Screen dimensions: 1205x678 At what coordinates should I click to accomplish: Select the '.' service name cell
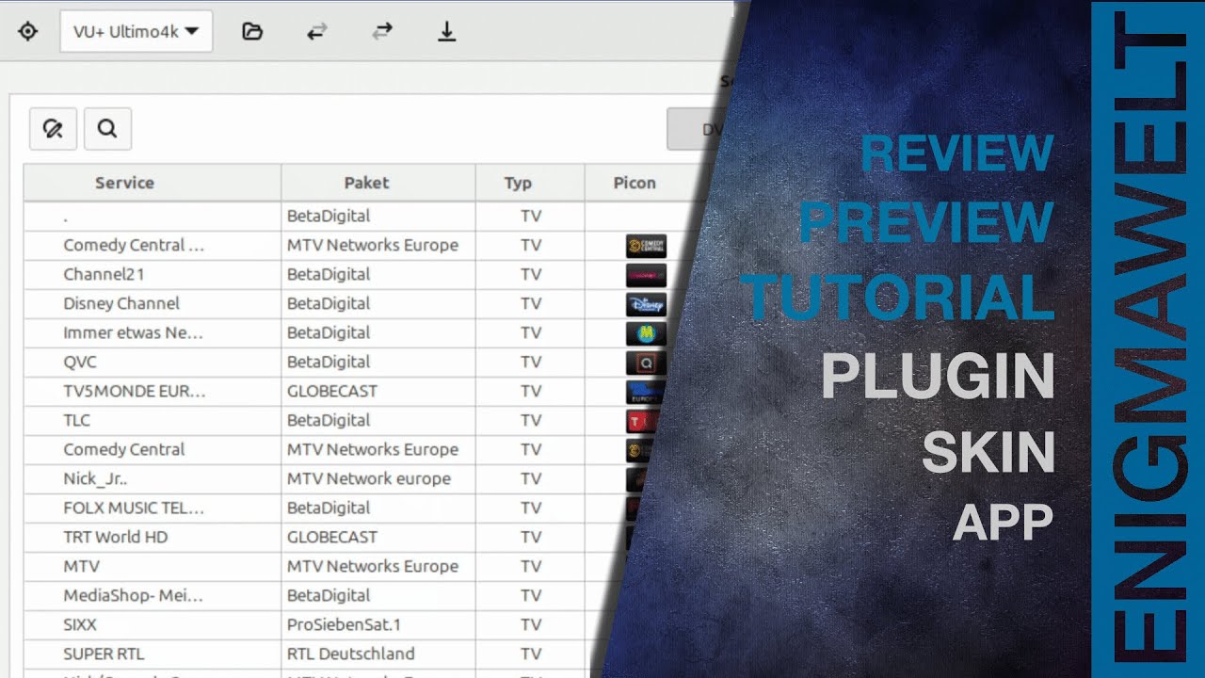click(x=65, y=217)
